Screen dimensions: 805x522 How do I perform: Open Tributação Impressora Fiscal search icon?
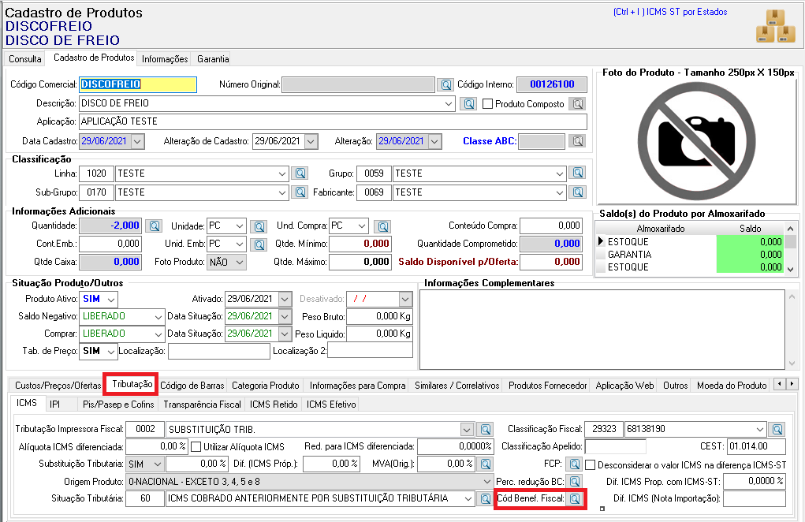point(485,429)
